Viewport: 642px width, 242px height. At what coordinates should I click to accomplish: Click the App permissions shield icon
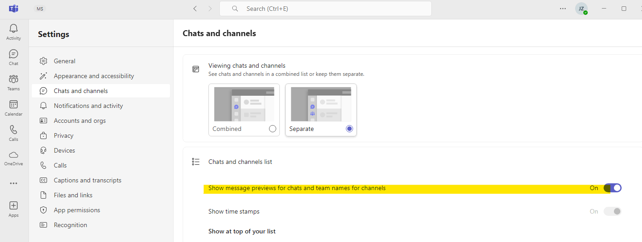pyautogui.click(x=43, y=210)
